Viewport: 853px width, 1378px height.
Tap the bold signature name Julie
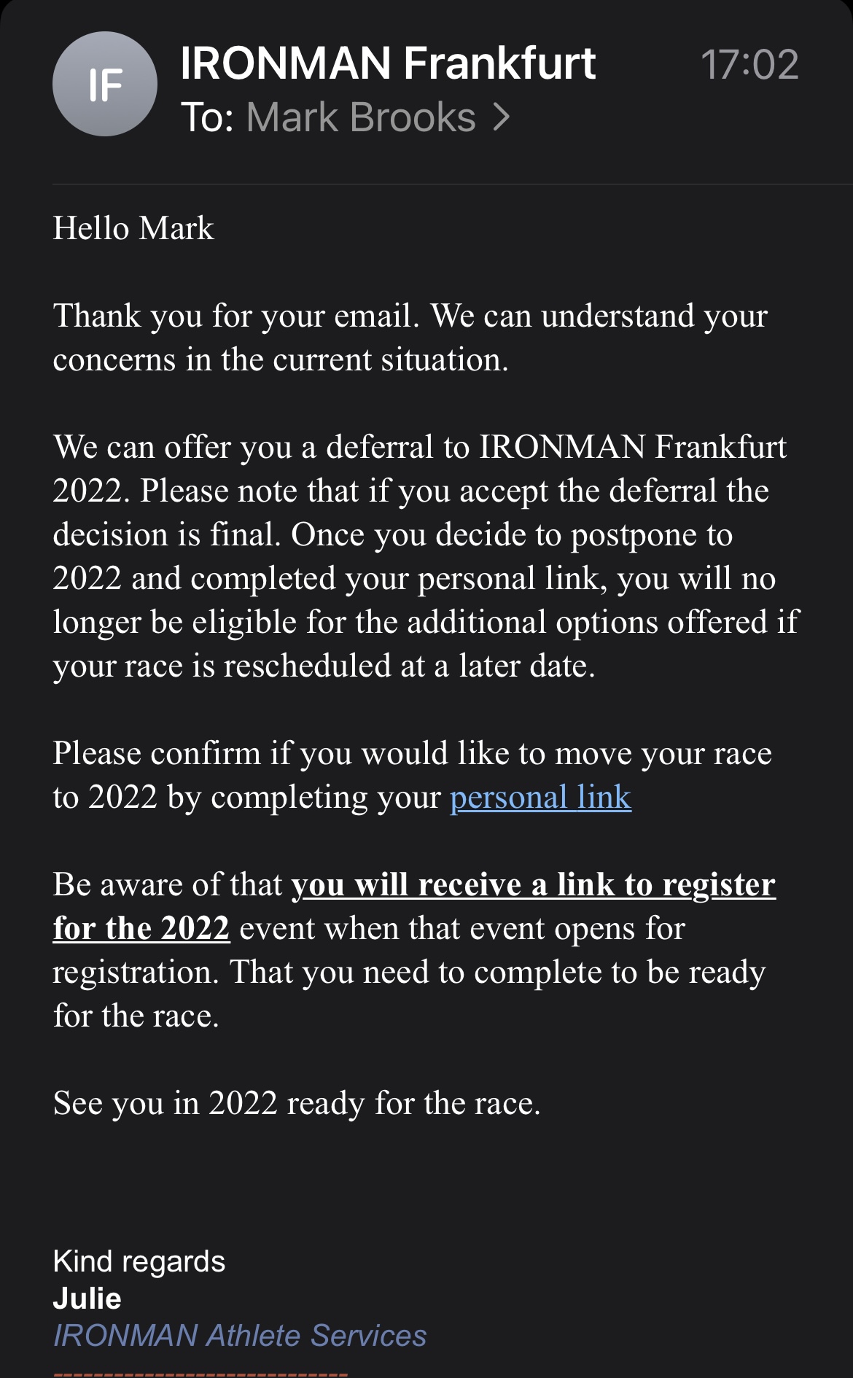87,1299
